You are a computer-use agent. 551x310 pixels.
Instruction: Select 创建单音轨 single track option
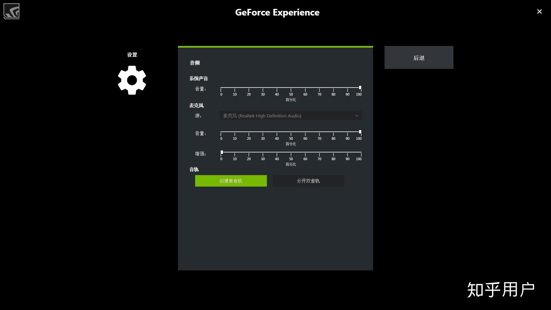(231, 181)
